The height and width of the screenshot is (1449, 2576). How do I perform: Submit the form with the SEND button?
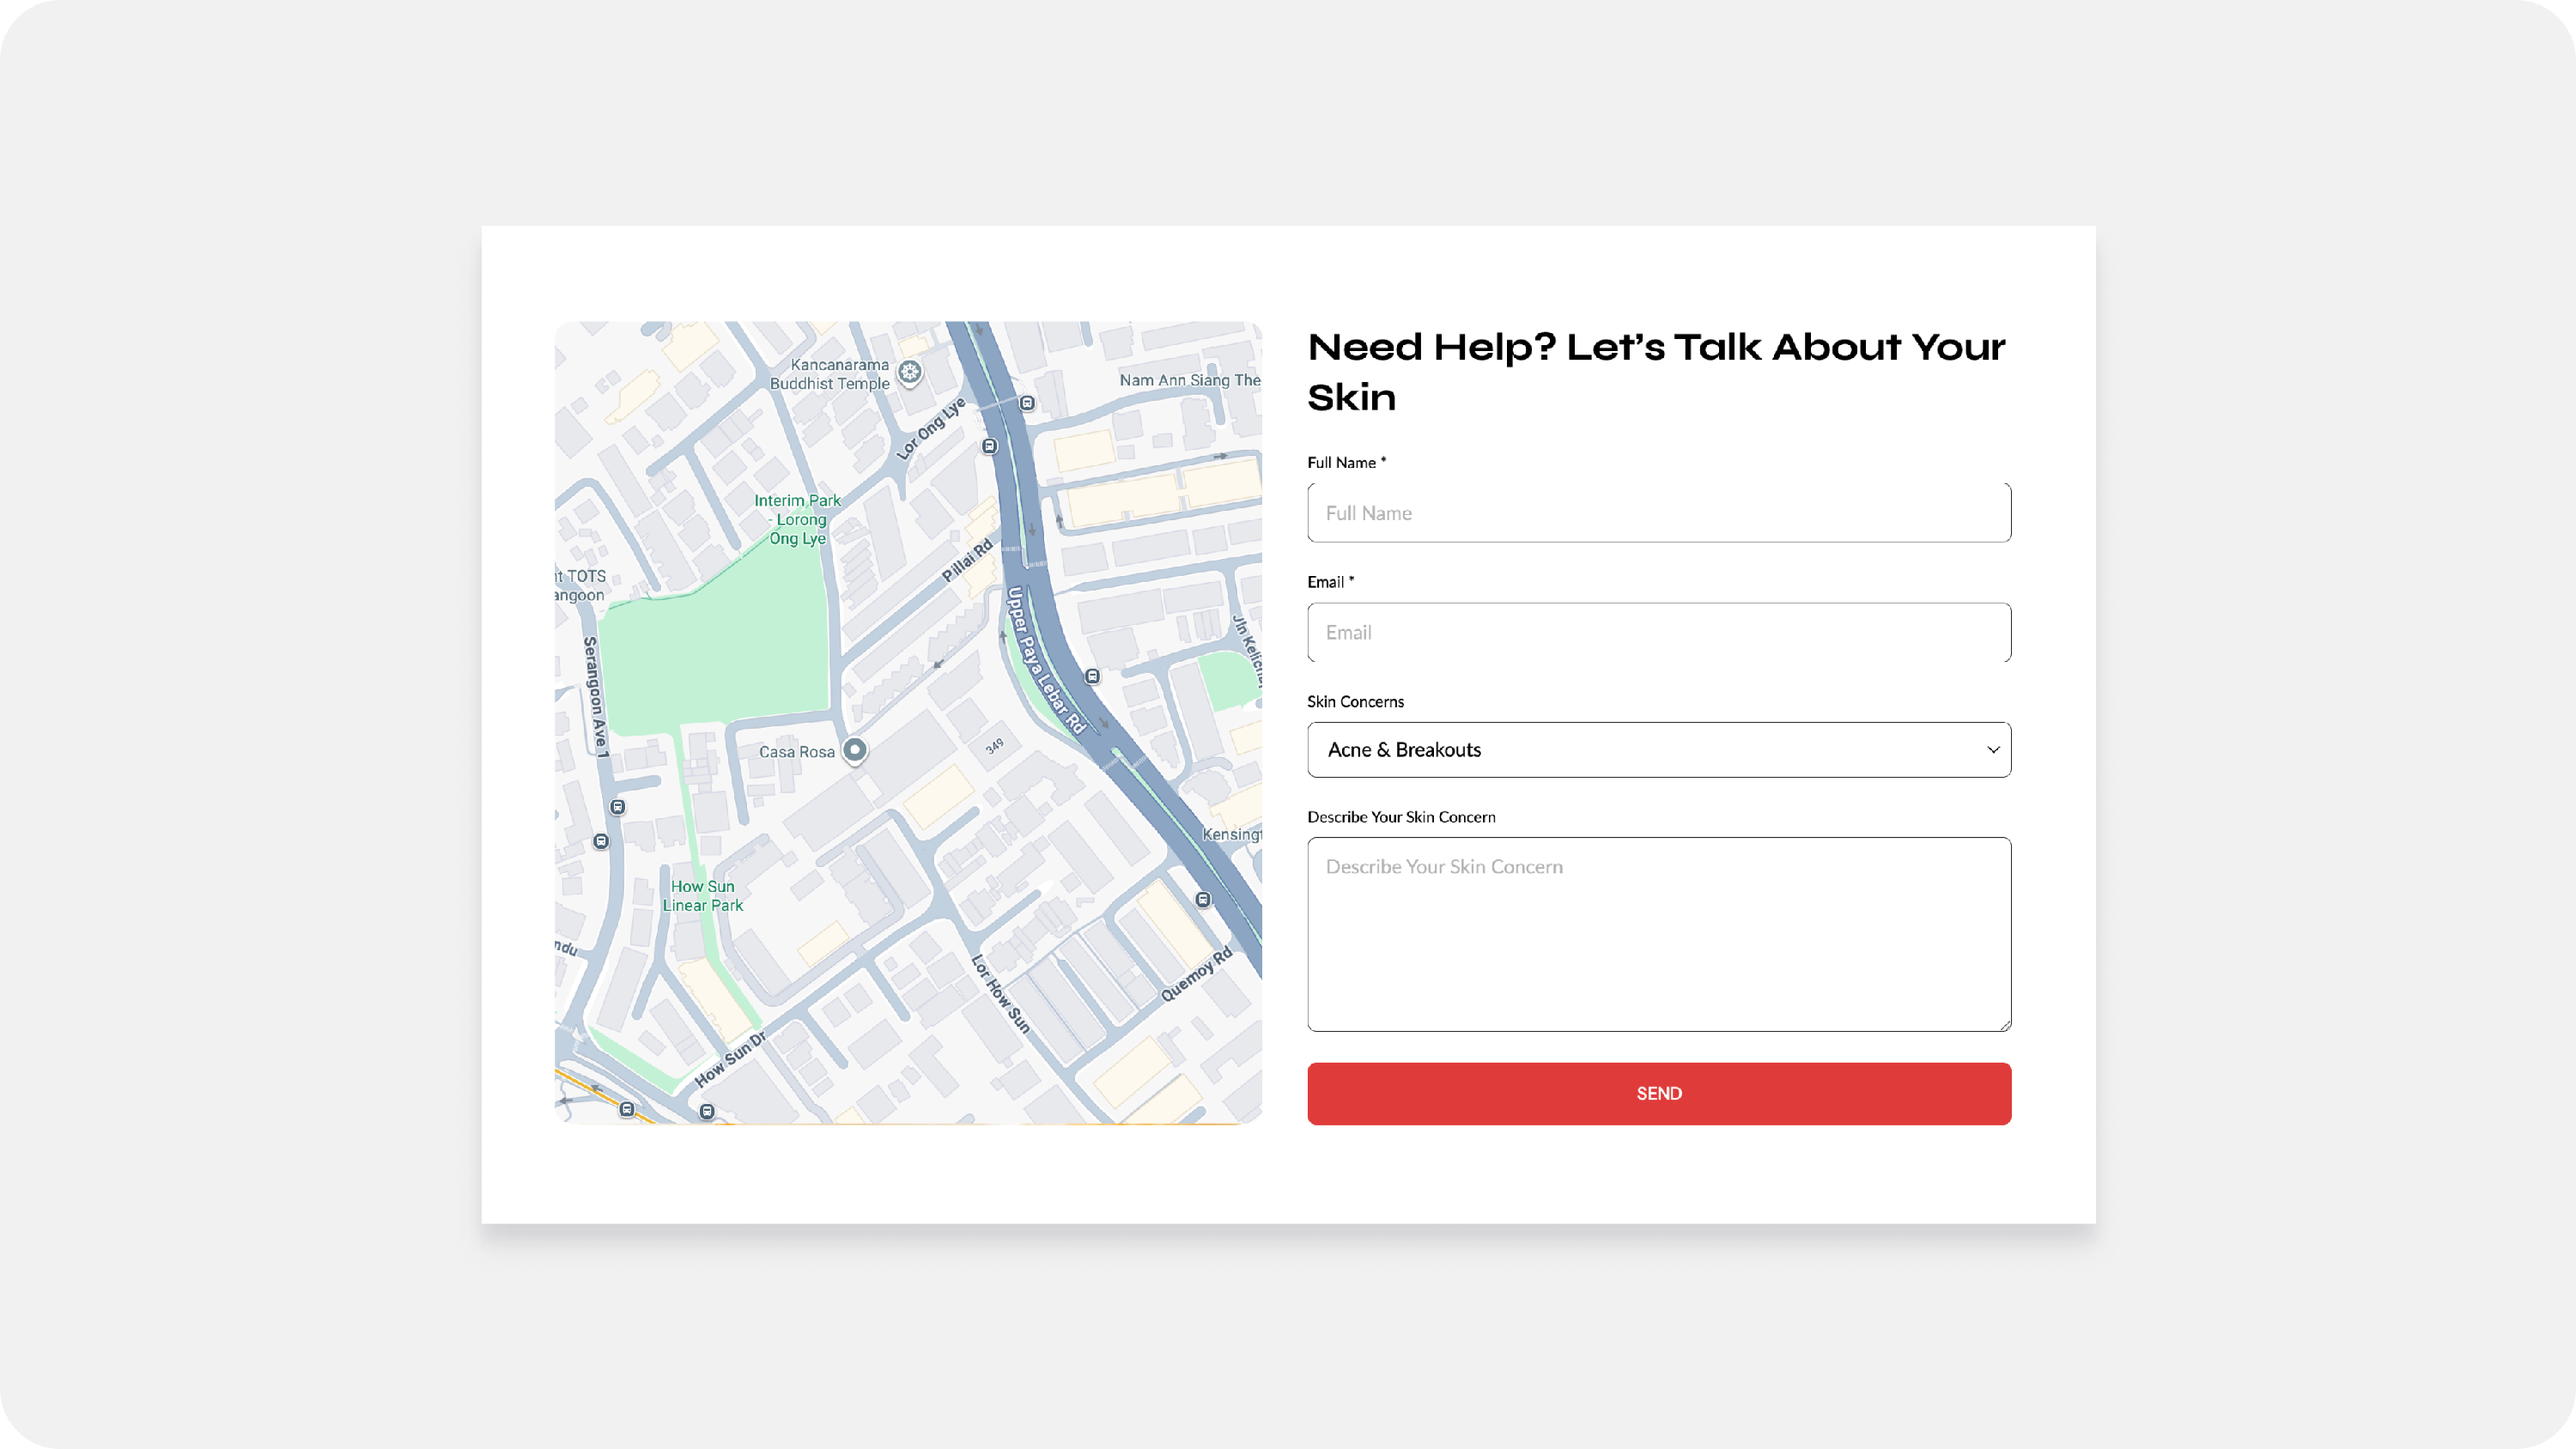(1659, 1094)
